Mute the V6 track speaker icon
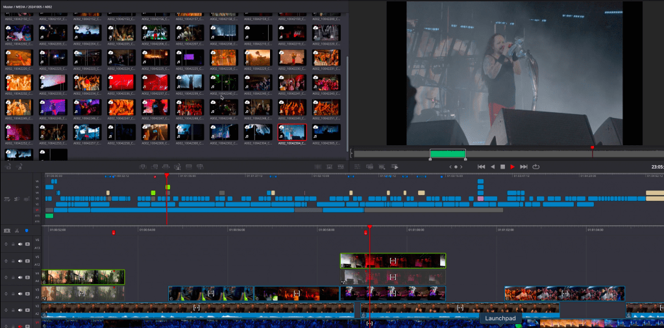The width and height of the screenshot is (664, 328). [x=20, y=244]
